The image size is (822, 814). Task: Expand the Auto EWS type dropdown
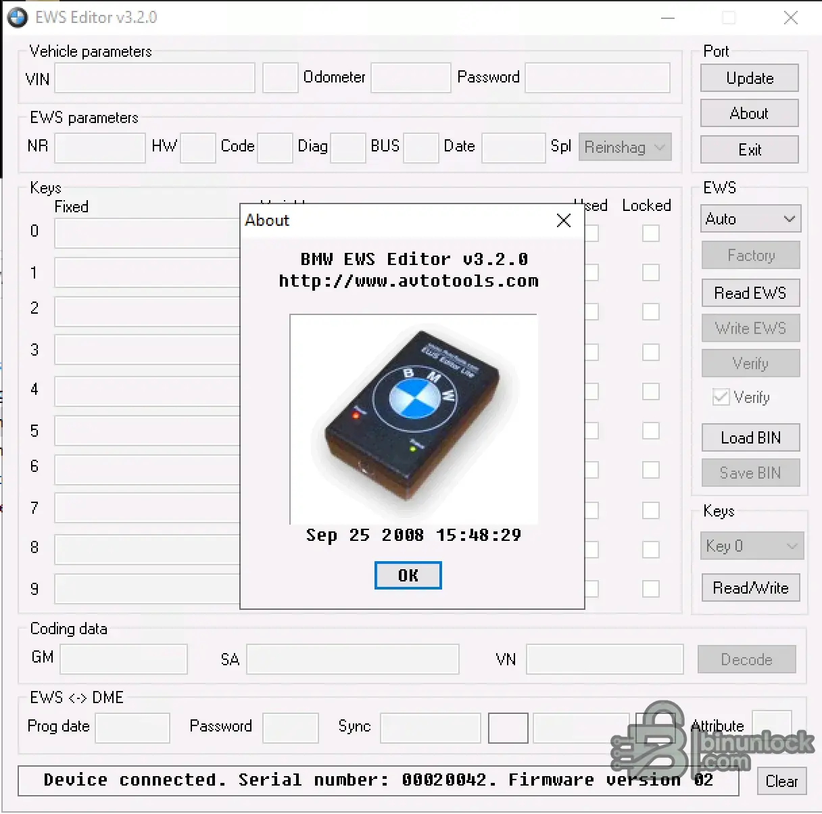(x=750, y=219)
